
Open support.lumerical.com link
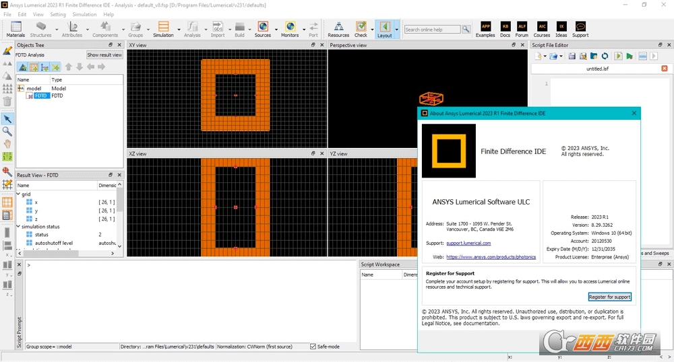pos(468,243)
